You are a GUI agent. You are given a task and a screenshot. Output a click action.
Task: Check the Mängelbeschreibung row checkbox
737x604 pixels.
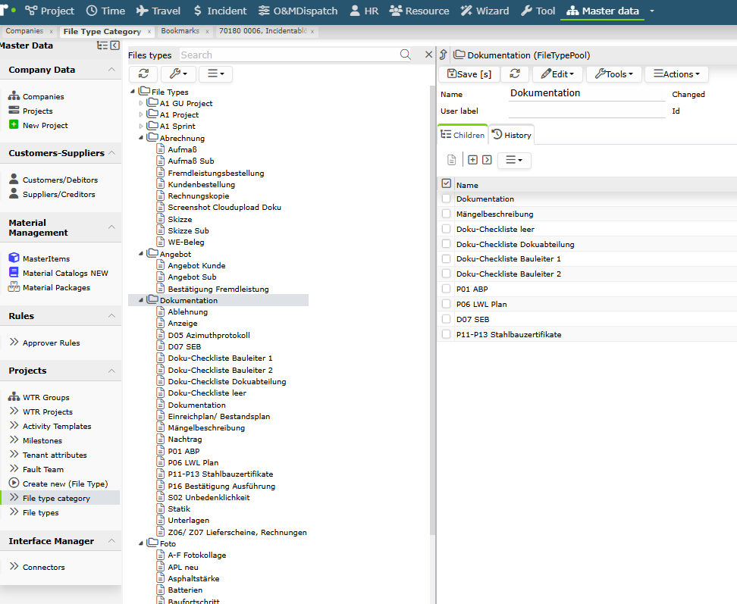coord(446,214)
